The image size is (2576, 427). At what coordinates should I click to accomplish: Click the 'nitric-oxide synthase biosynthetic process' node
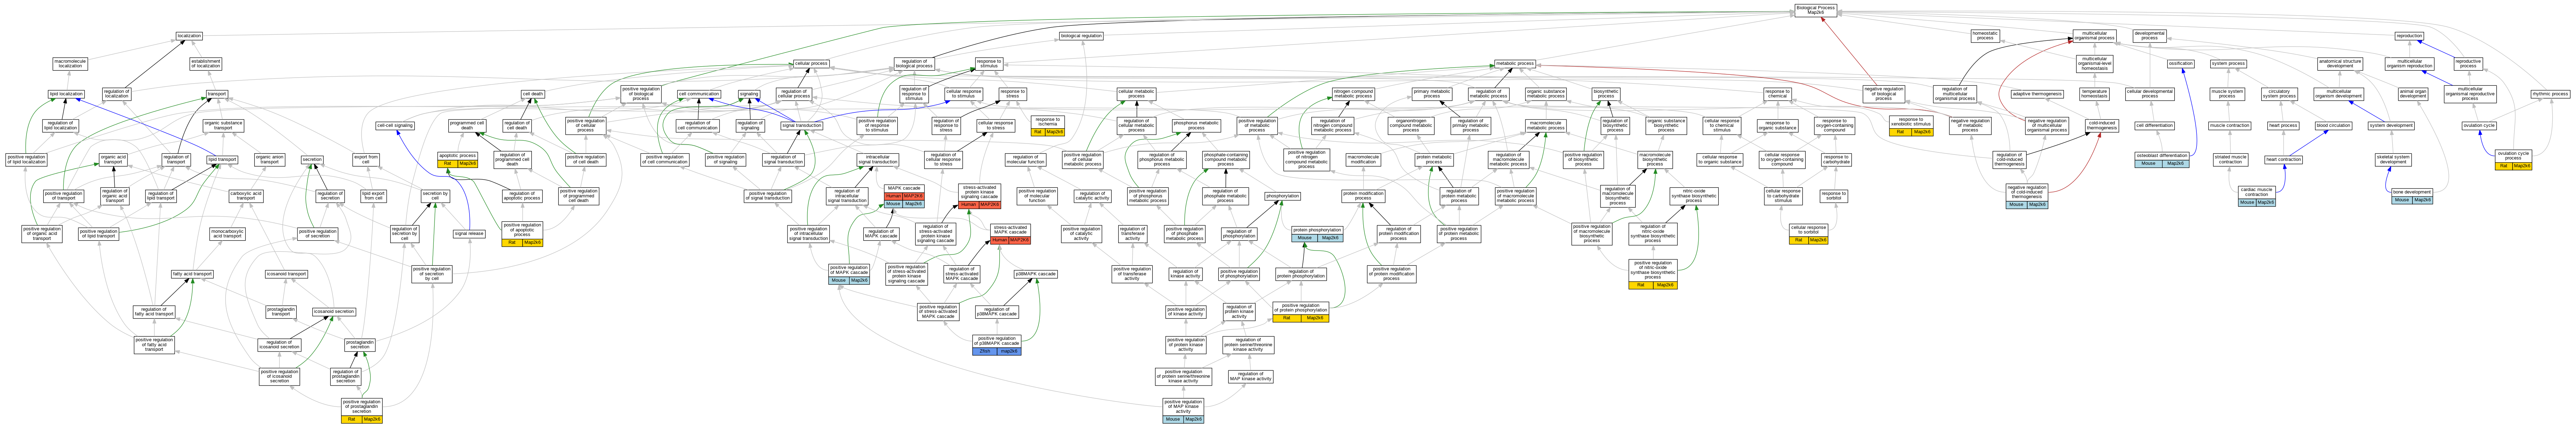[x=1693, y=196]
